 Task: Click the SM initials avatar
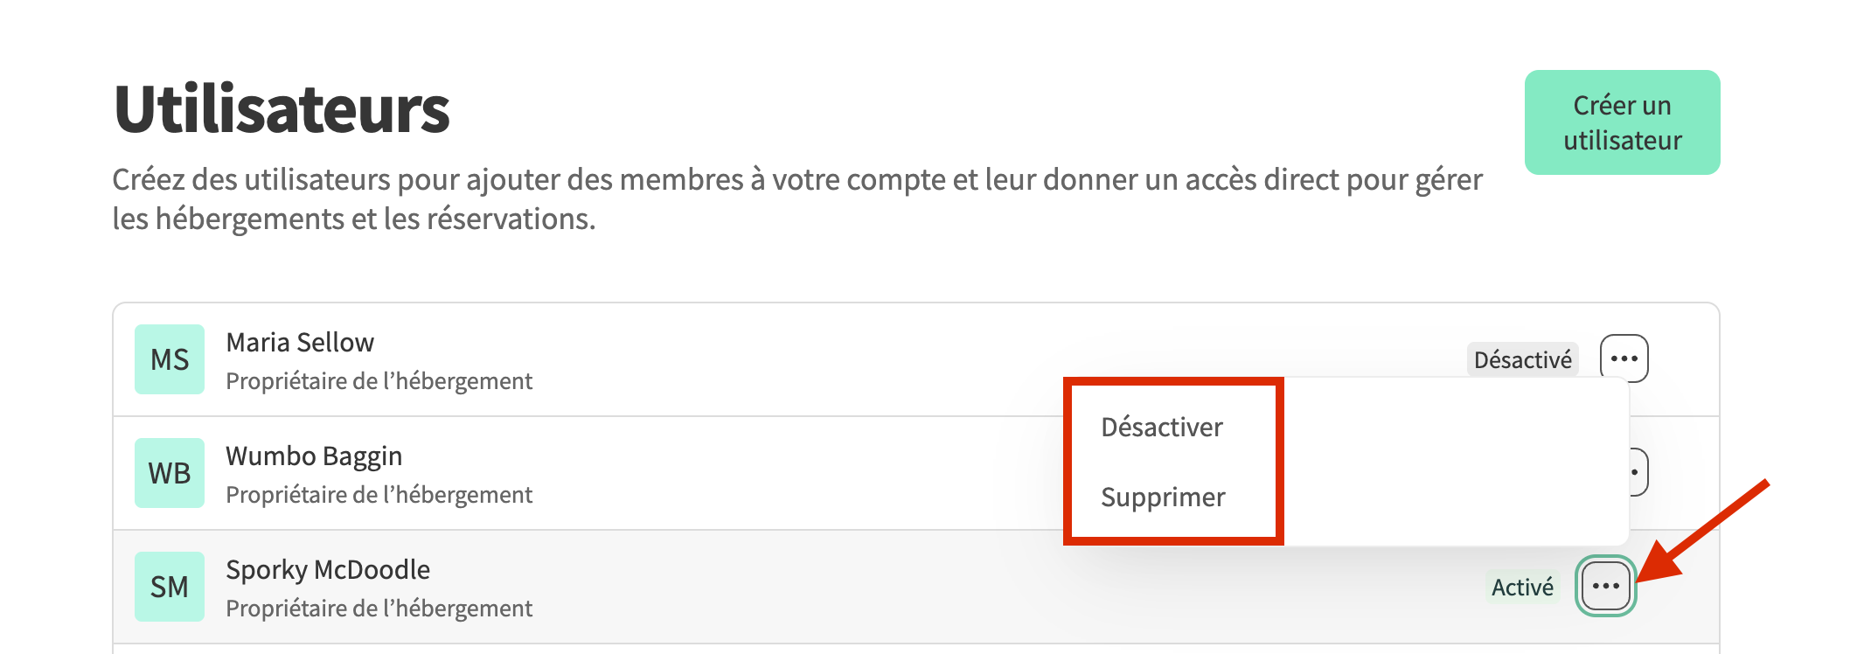tap(170, 587)
